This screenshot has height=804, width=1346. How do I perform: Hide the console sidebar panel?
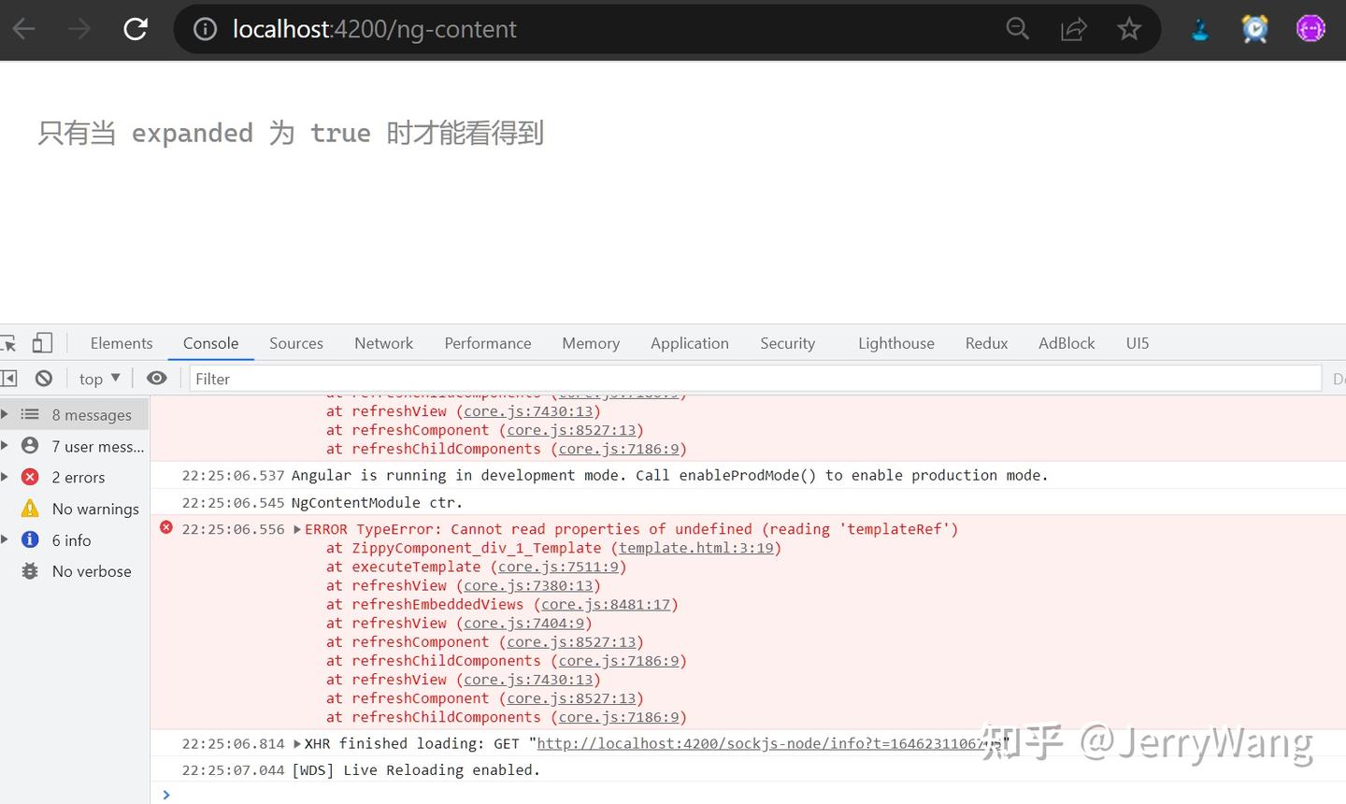click(9, 379)
